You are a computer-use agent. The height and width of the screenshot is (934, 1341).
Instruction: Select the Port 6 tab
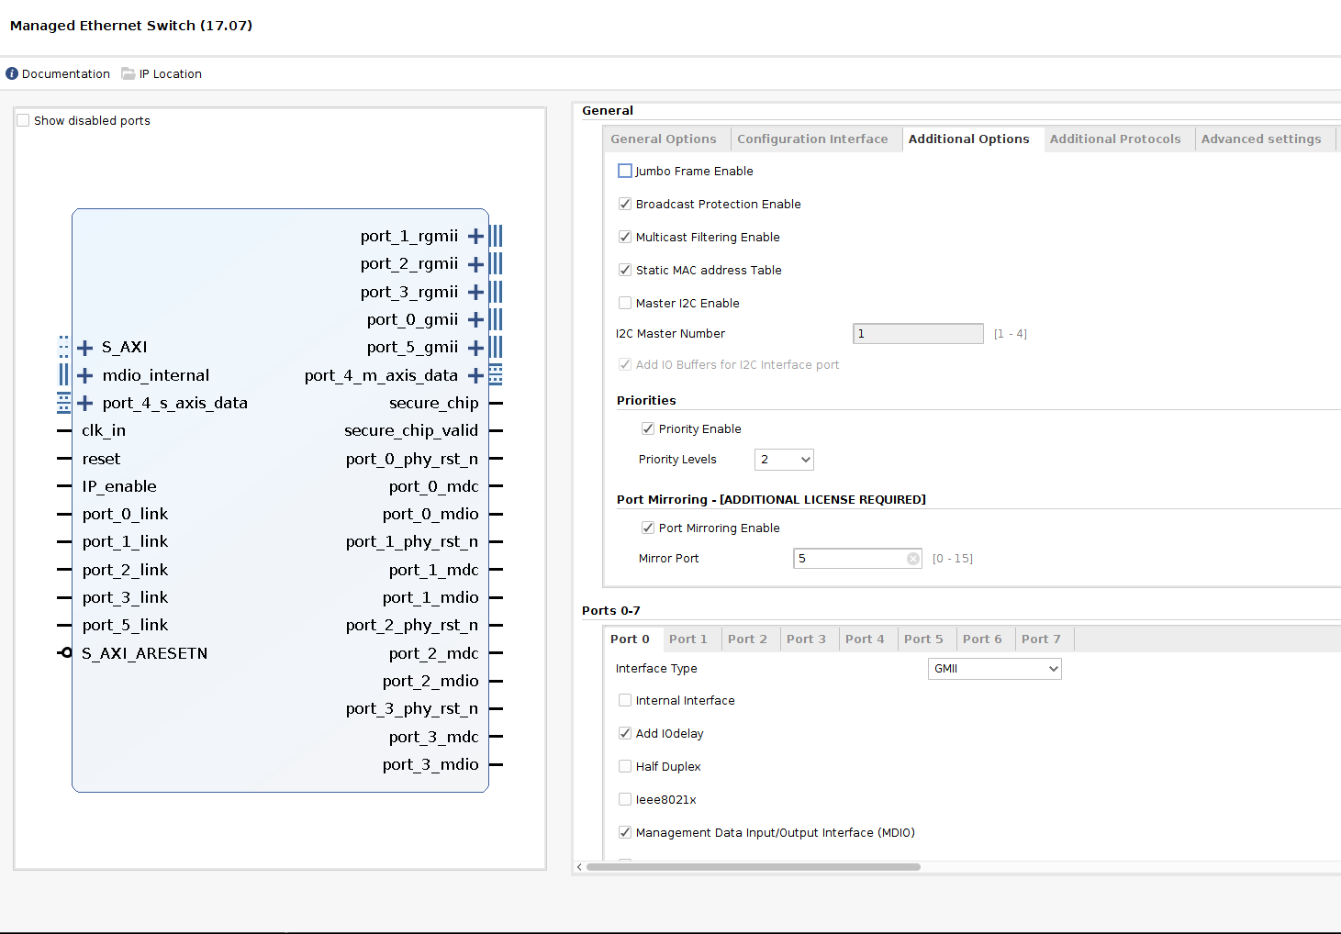(x=982, y=639)
